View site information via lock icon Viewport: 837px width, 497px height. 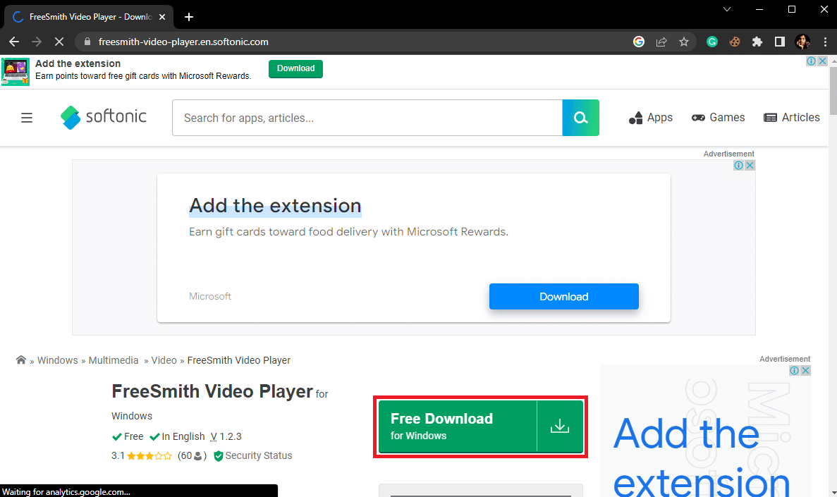[87, 42]
